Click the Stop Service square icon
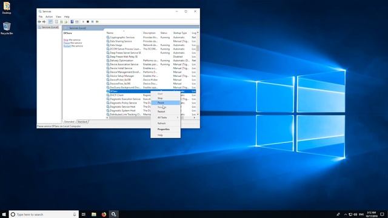The height and width of the screenshot is (218, 388). pyautogui.click(x=87, y=22)
